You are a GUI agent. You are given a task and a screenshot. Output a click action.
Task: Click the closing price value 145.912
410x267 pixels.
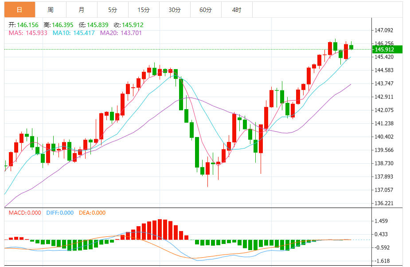click(x=133, y=25)
